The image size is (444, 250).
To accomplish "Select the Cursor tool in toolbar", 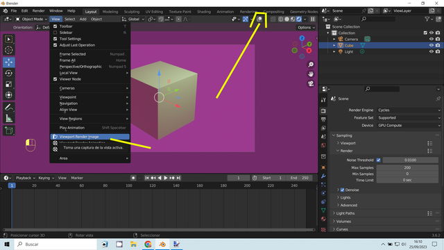I will tap(9, 50).
